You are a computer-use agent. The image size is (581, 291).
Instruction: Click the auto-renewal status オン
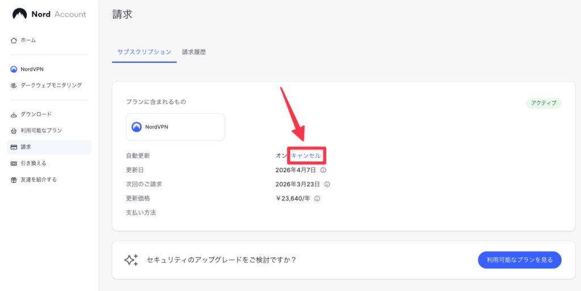[281, 156]
